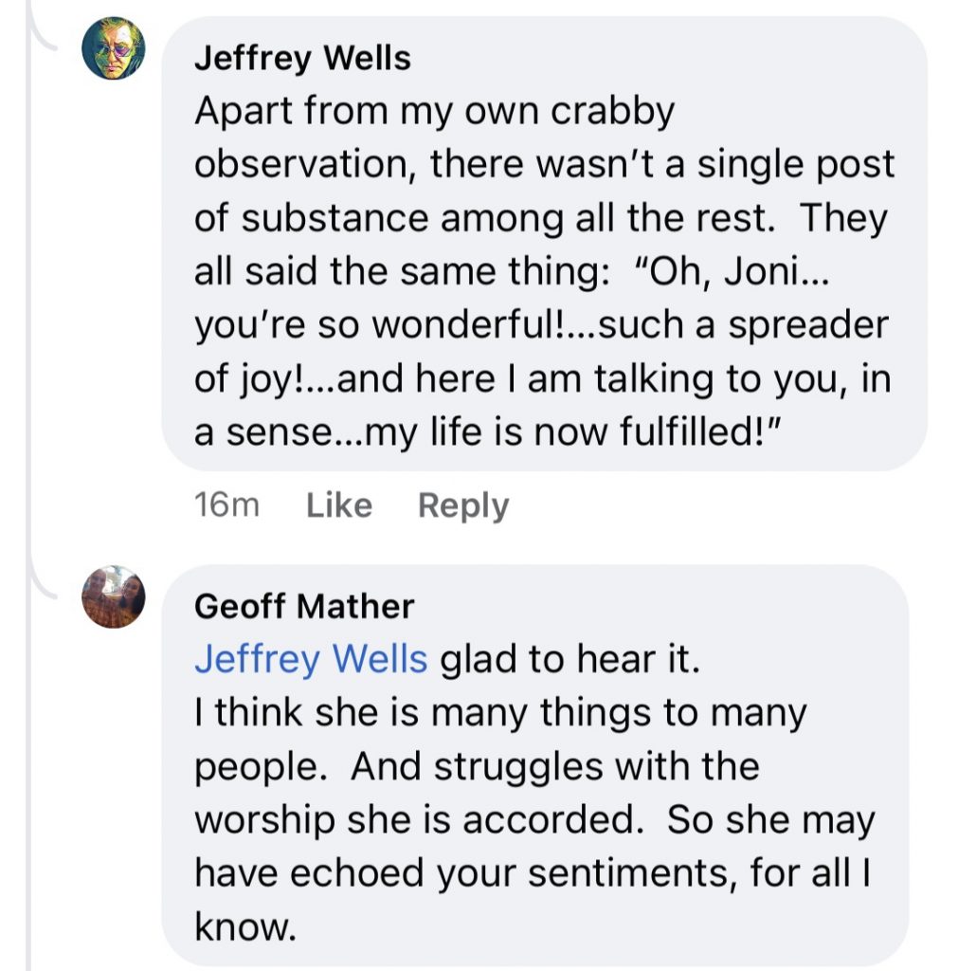Click the vertical reply thread line

click(x=30, y=759)
